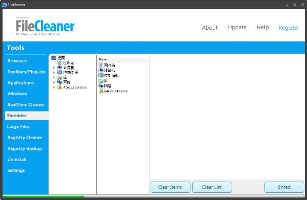Click the Clear List button
This screenshot has width=307, height=200.
pos(212,187)
